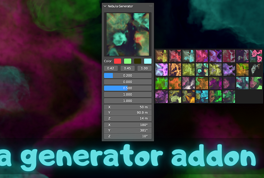Adjust the 0.200 slider
Image resolution: width=264 pixels, height=178 pixels.
pos(128,75)
